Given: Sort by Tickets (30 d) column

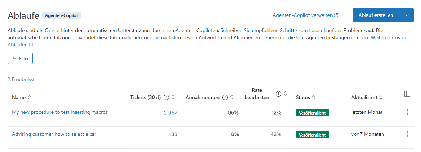Looking at the screenshot, I should click(173, 97).
